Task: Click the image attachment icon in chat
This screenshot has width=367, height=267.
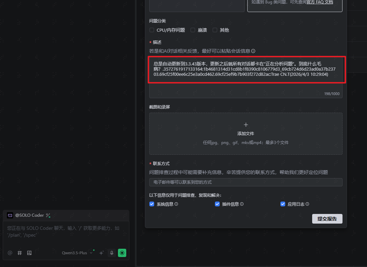Action: (x=29, y=253)
